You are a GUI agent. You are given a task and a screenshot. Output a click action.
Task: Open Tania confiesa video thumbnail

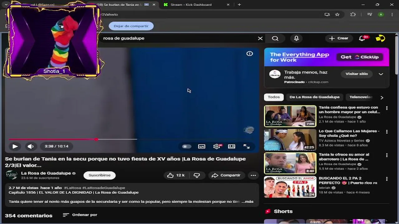pyautogui.click(x=290, y=116)
